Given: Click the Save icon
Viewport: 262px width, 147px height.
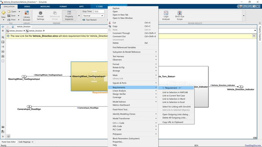Looking at the screenshot, I should tap(9, 15).
